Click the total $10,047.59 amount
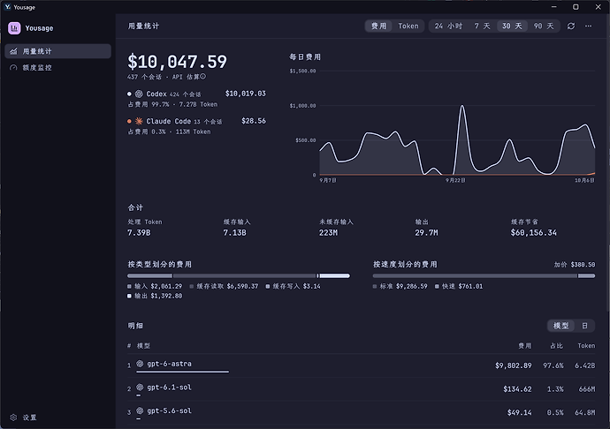610x429 pixels. tap(177, 62)
